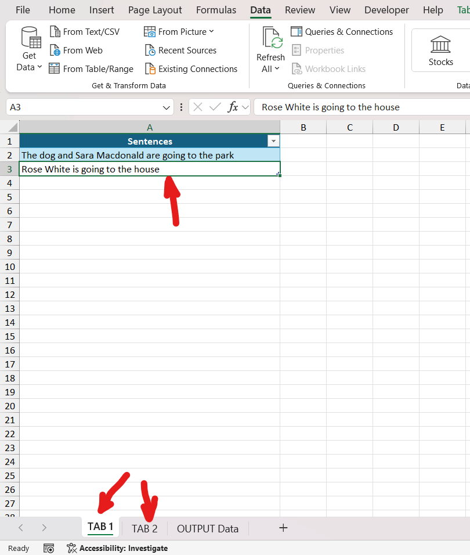Open the View ribbon tab
This screenshot has height=555, width=470.
[340, 10]
